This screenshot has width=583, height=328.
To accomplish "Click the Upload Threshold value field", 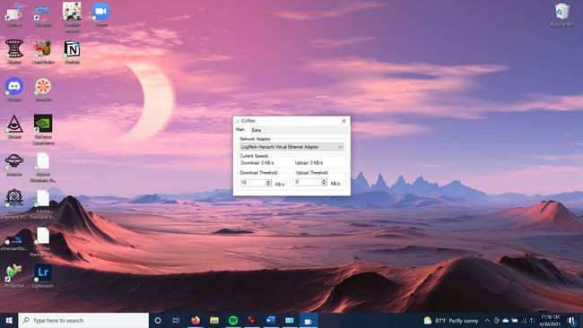I will click(308, 182).
